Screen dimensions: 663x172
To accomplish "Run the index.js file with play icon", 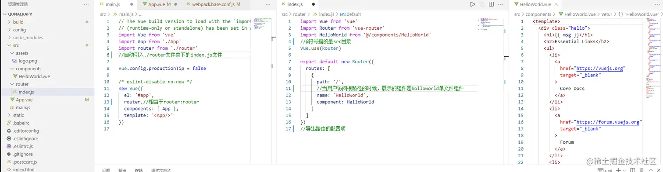I will coord(472,4).
